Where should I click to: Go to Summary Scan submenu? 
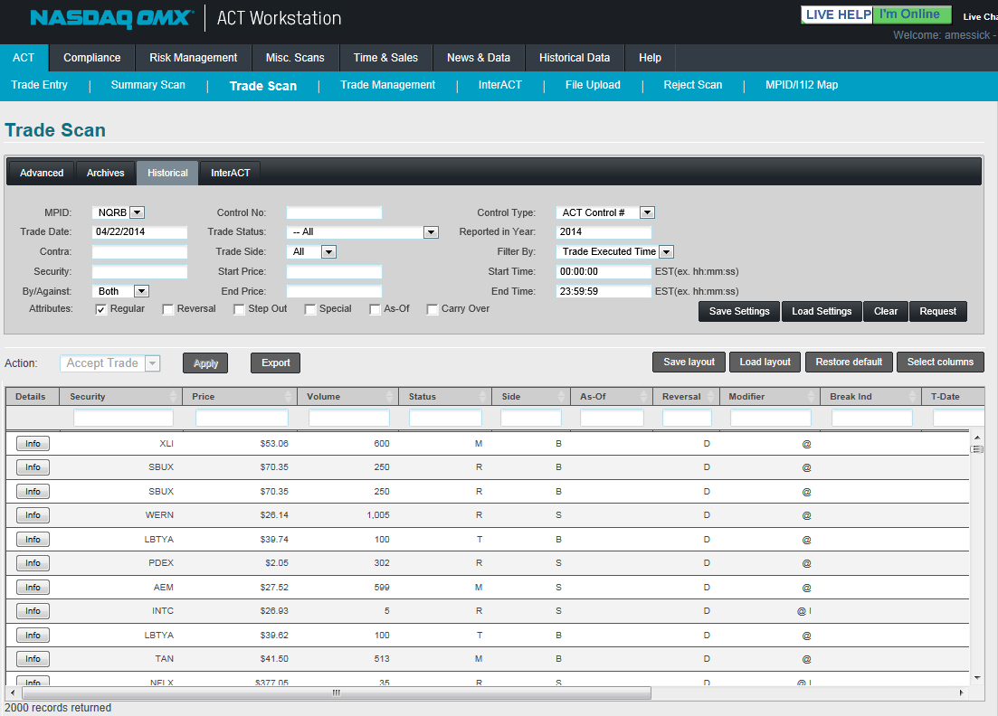click(x=148, y=85)
